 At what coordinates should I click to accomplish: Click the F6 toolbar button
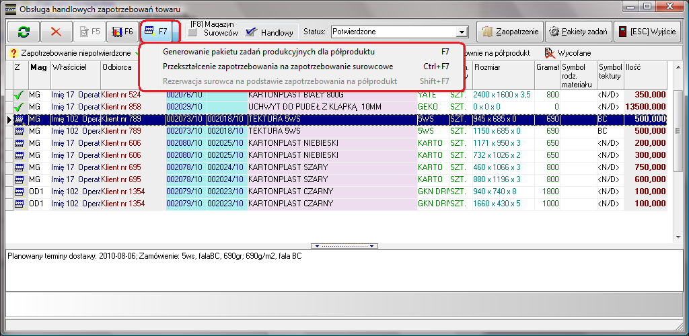click(x=122, y=32)
